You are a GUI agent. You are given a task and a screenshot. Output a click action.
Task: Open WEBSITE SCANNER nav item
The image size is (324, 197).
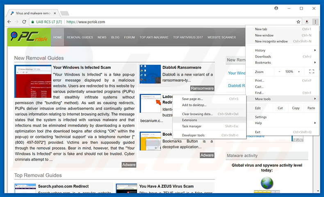(x=221, y=37)
